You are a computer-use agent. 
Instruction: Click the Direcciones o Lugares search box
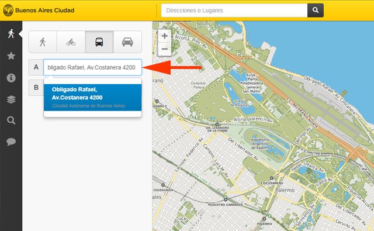point(234,11)
